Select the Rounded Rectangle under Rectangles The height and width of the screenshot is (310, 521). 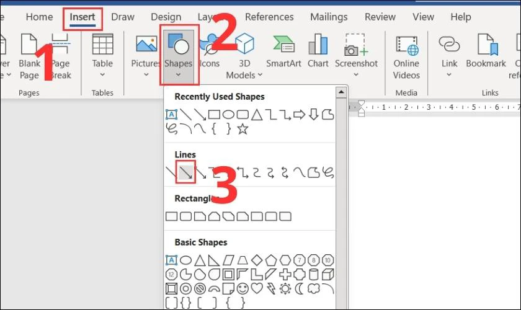coord(185,216)
